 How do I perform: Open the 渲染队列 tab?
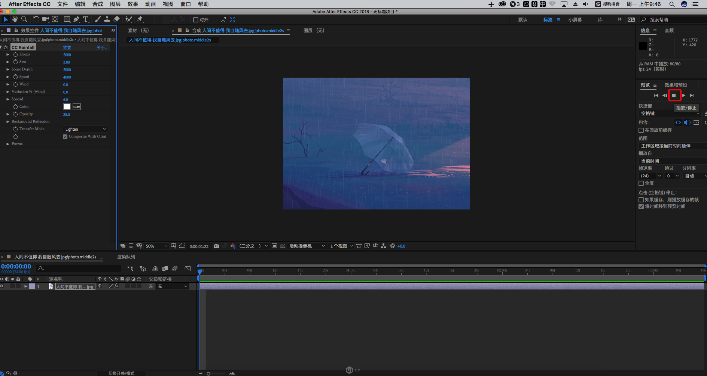126,257
